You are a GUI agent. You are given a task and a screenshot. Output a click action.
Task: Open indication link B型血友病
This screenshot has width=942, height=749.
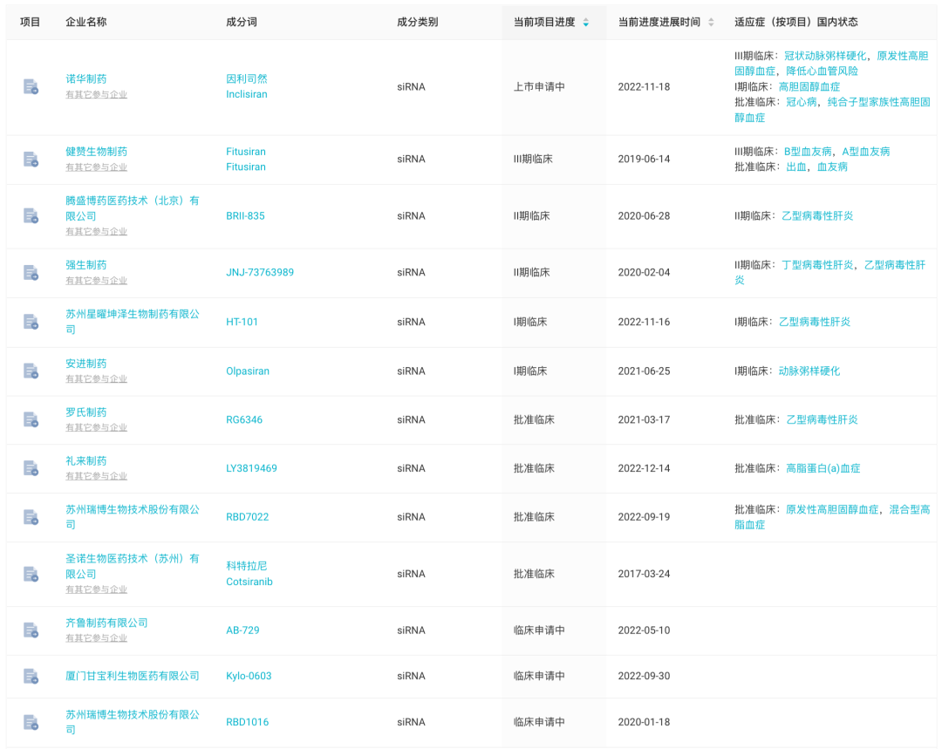808,152
